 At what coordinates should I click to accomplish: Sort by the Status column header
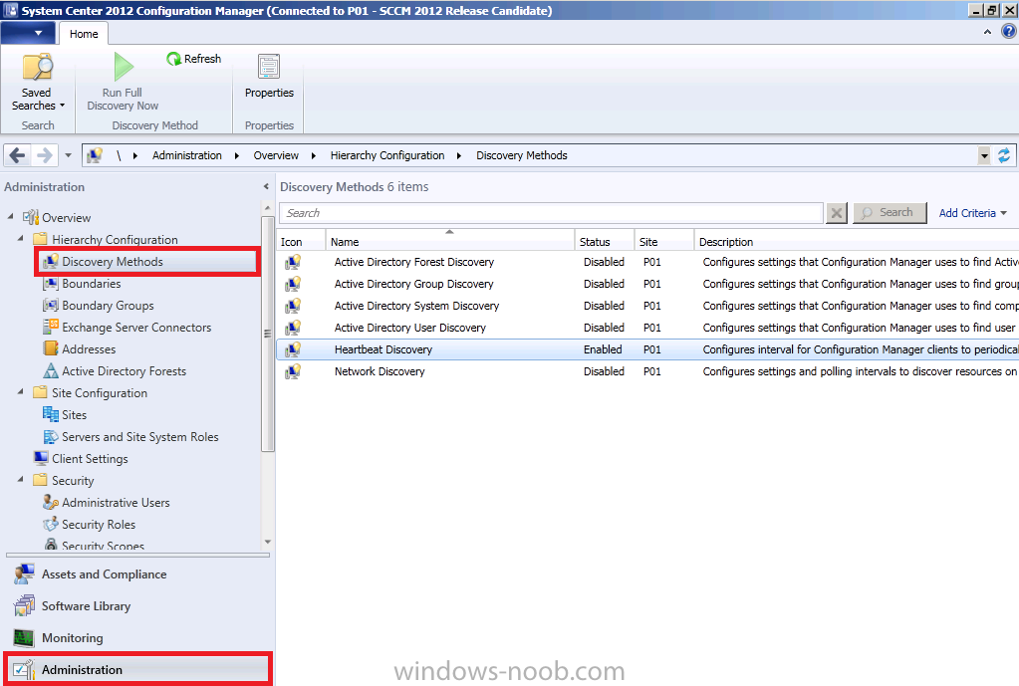coord(605,241)
